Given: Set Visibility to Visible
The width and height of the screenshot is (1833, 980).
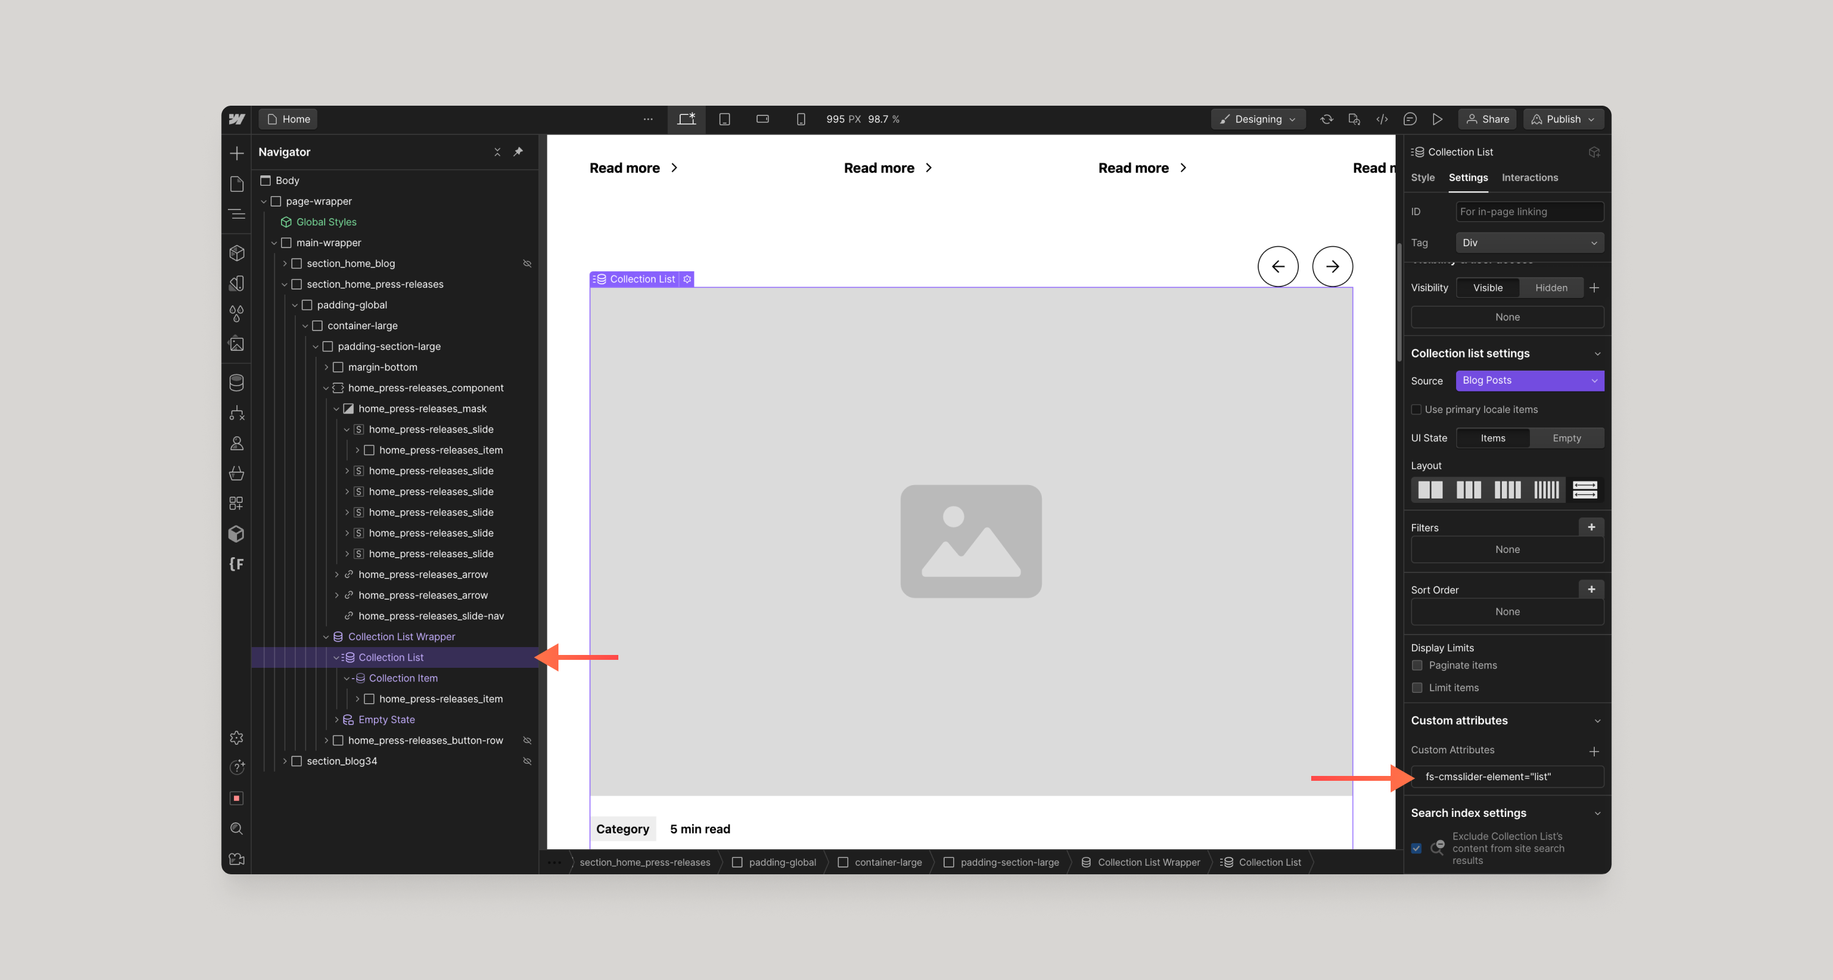Looking at the screenshot, I should click(x=1488, y=288).
